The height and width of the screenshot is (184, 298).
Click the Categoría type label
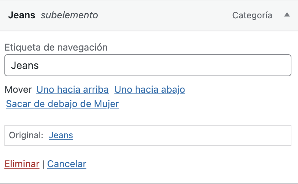point(252,15)
